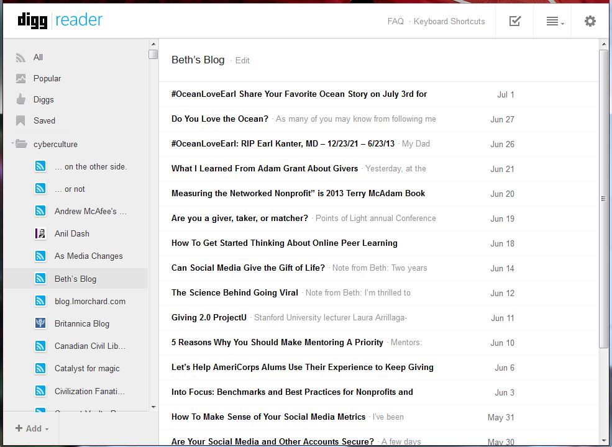Click the feed icon for '... on the other side.'

[x=40, y=166]
